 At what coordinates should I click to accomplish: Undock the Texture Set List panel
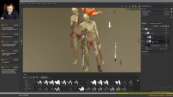tap(166, 6)
